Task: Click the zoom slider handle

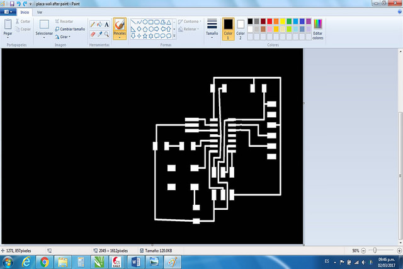Action: (x=375, y=250)
